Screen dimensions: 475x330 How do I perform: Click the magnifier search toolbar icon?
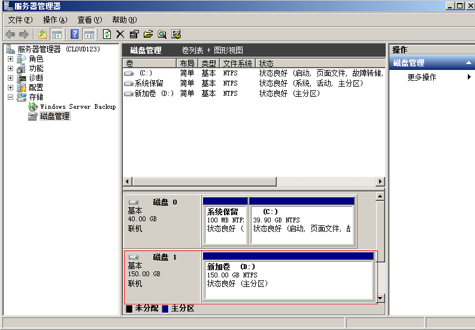[x=162, y=35]
